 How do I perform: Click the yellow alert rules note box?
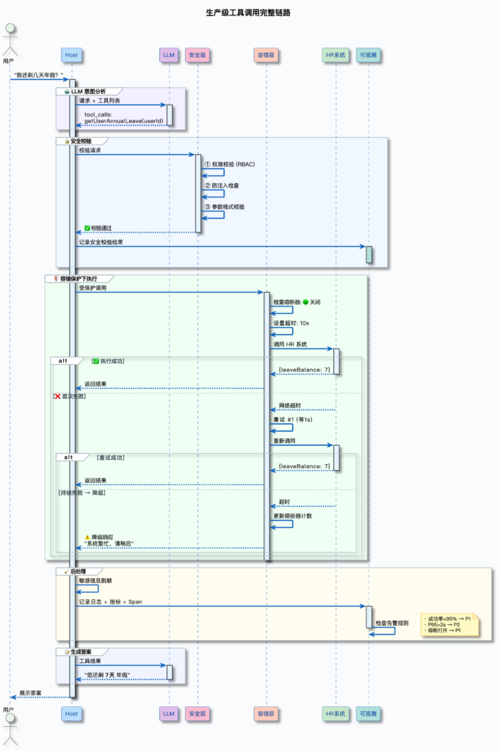coord(448,626)
